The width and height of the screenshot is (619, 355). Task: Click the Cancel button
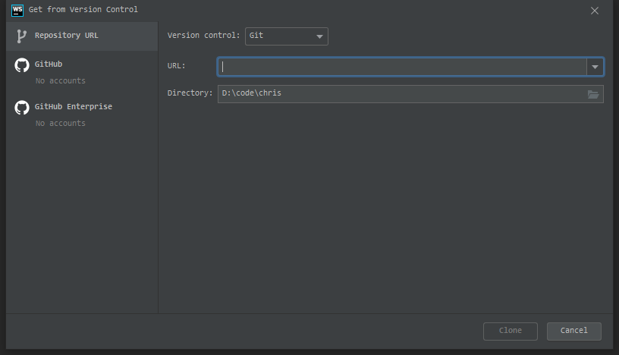pos(573,331)
